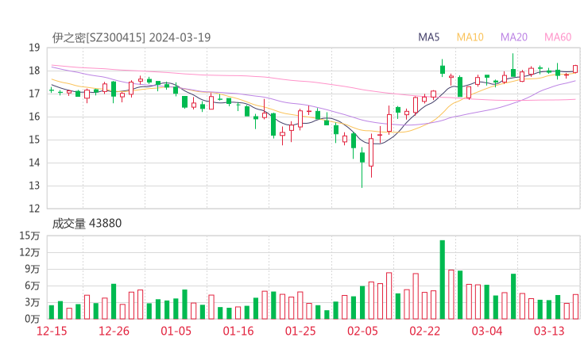Click the last red candlestick on the right
This screenshot has width=588, height=349.
coord(575,69)
